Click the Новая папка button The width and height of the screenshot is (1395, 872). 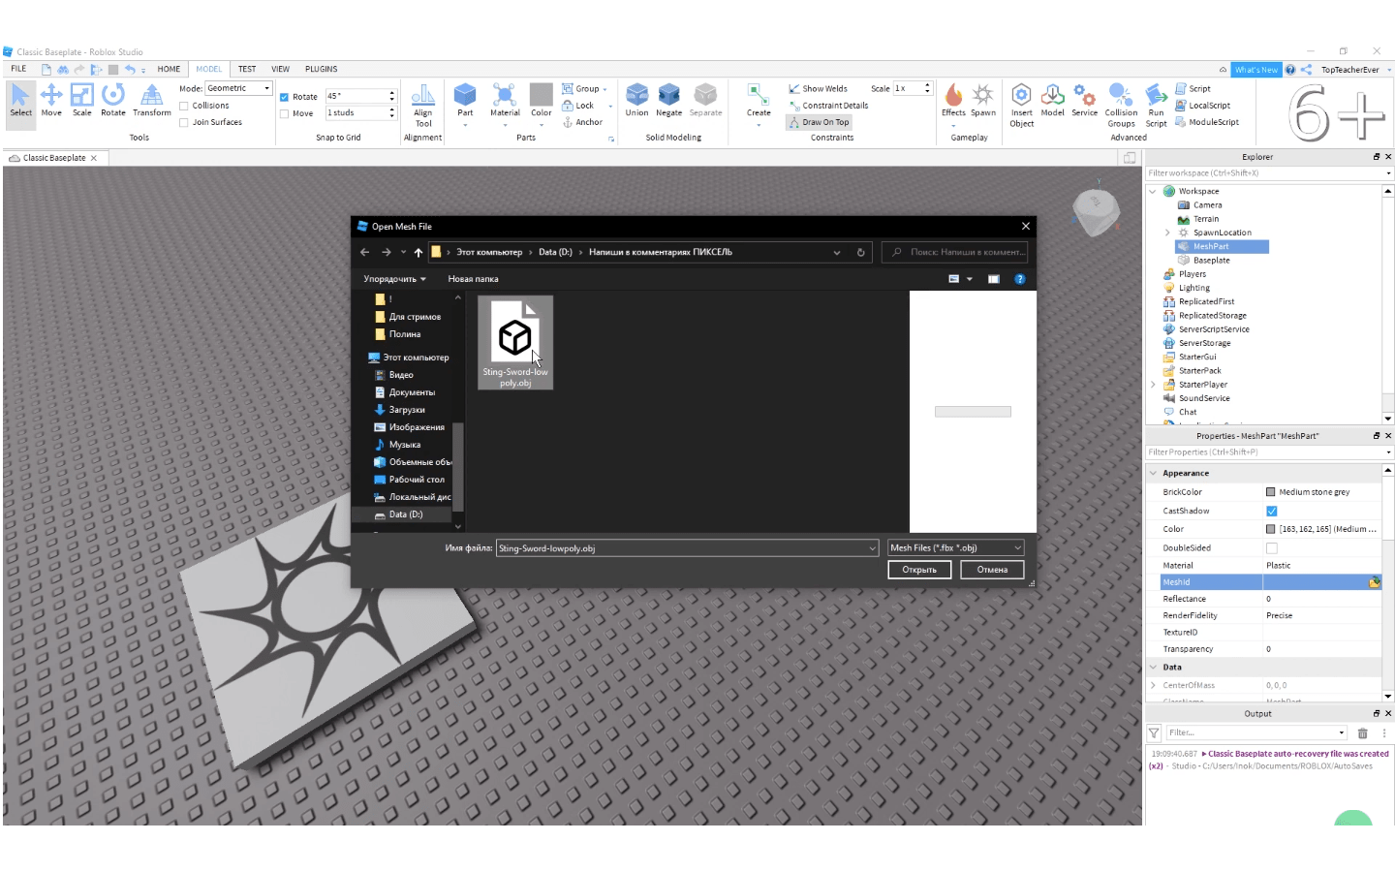point(473,279)
